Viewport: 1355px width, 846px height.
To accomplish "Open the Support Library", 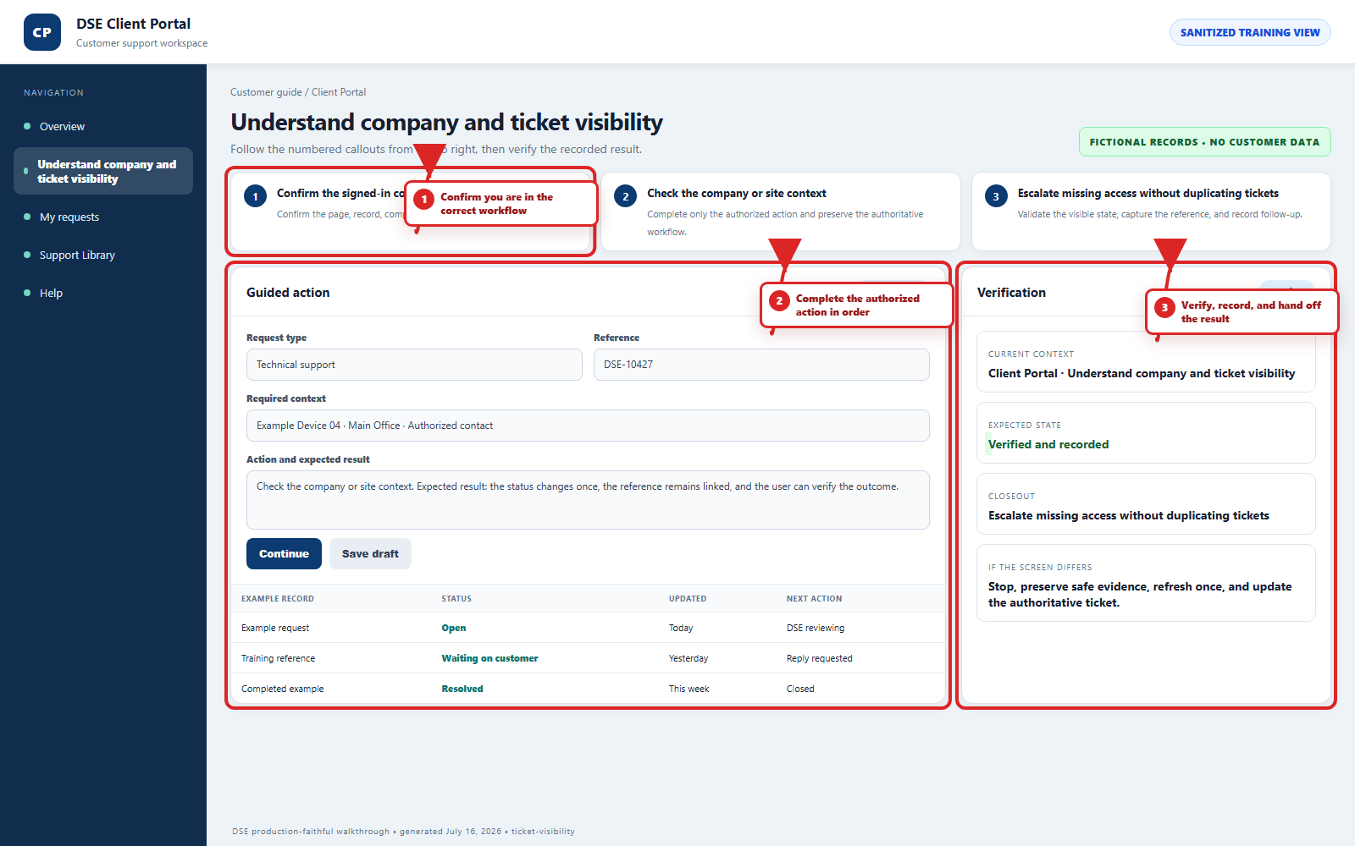I will point(77,255).
